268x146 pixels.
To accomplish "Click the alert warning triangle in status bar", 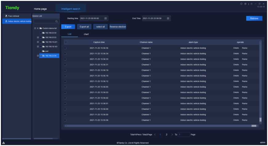I will (3, 143).
